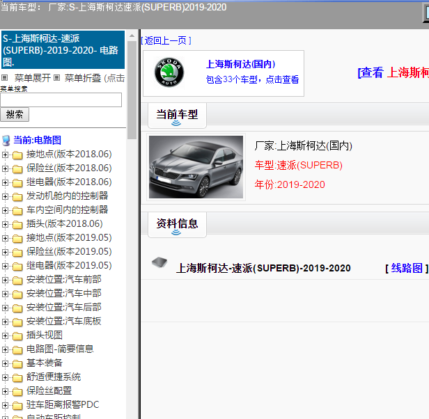429x419 pixels.
Task: Click the 搜索 button
Action: (x=15, y=114)
